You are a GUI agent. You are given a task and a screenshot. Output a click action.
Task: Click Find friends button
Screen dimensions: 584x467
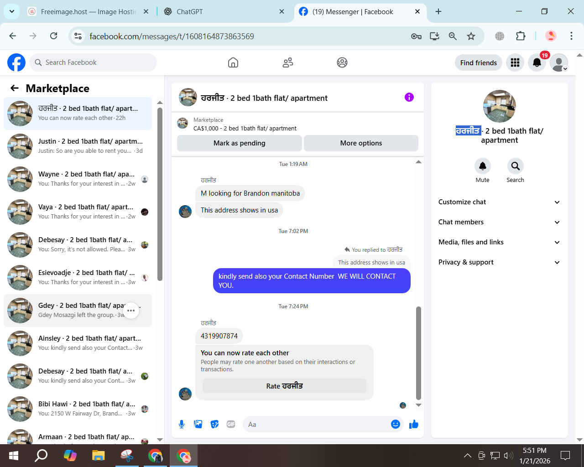point(479,62)
